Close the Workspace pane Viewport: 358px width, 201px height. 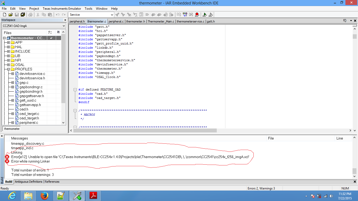pos(65,20)
